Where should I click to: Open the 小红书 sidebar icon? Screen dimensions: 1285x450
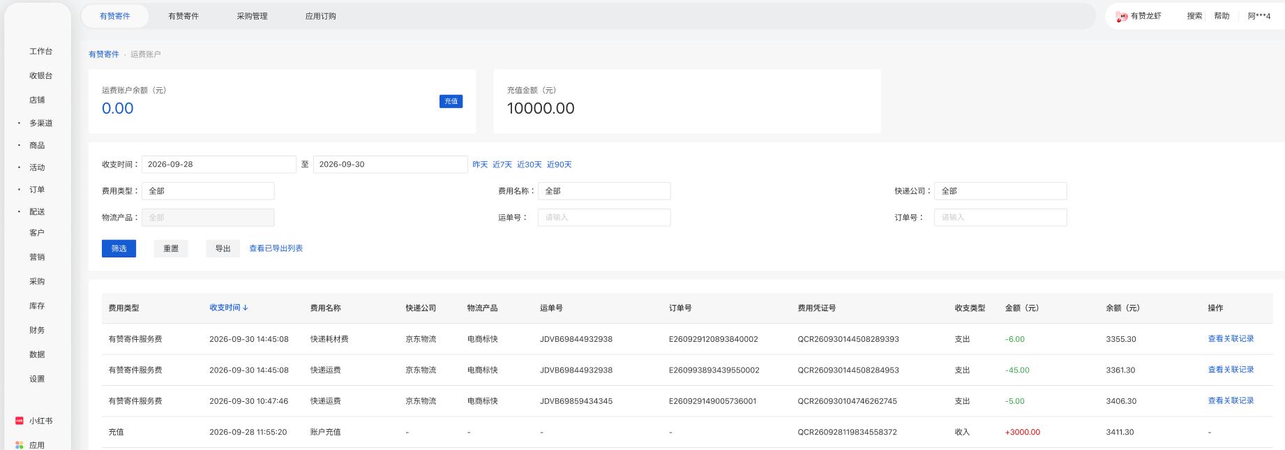[20, 421]
